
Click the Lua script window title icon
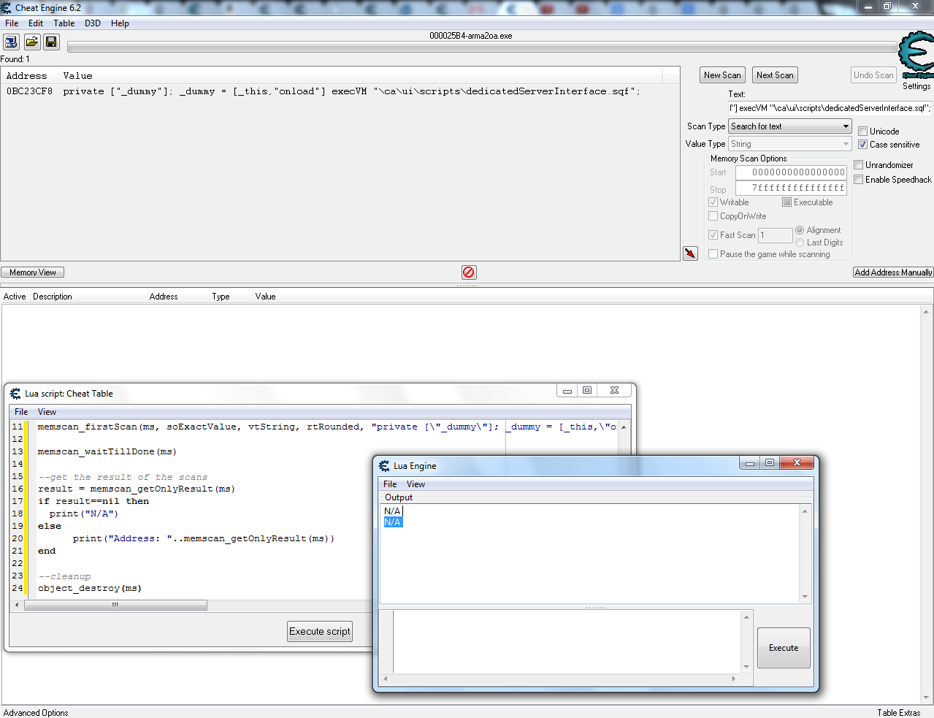(x=15, y=394)
